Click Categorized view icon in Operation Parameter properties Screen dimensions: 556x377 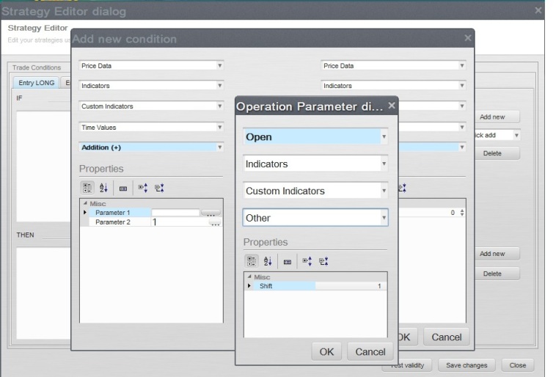(x=252, y=261)
